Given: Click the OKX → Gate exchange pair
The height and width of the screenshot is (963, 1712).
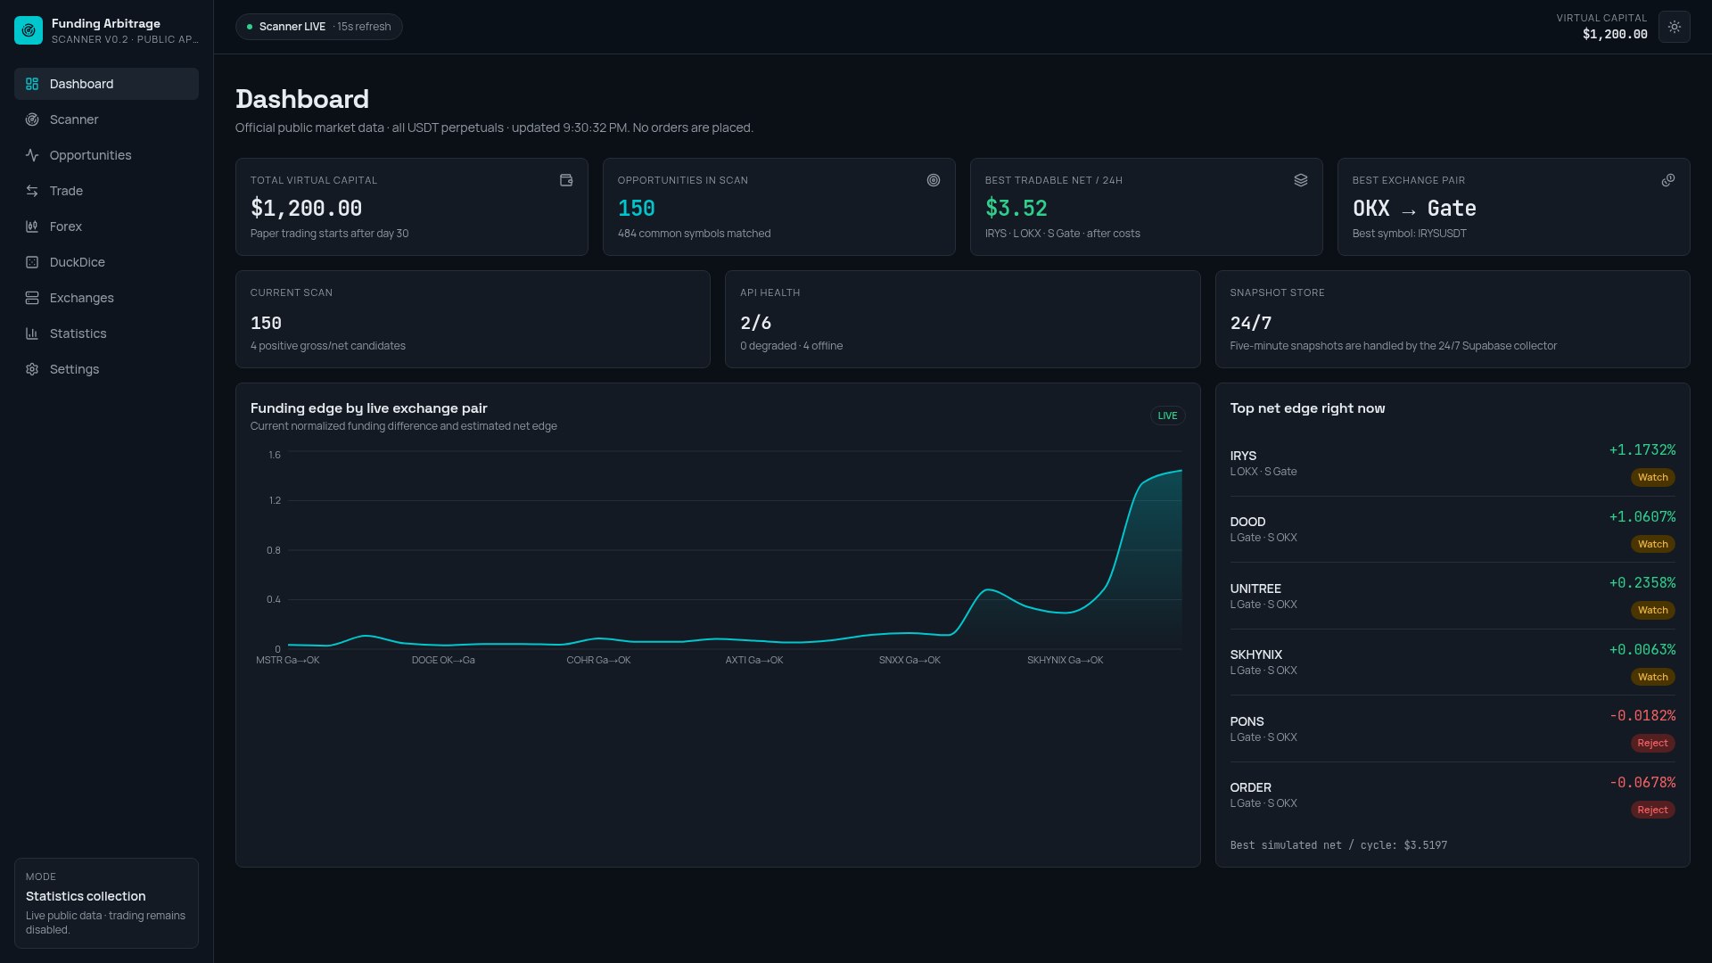Looking at the screenshot, I should pos(1414,209).
